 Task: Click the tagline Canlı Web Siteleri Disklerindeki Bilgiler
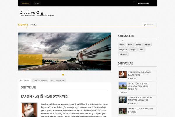tap(37, 16)
